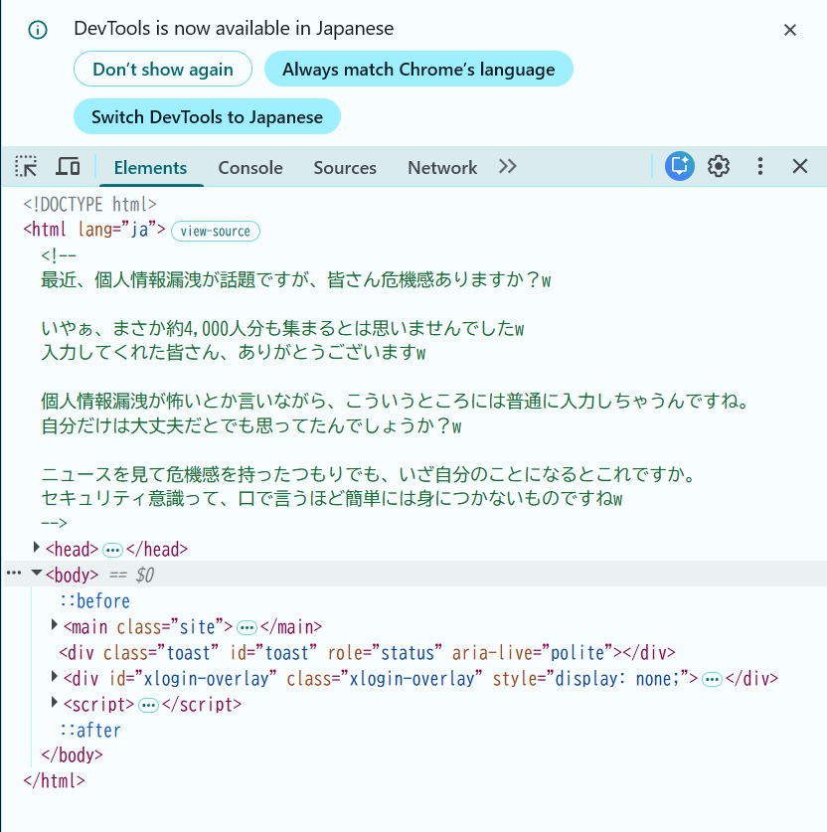Dismiss the language notification banner

790,30
